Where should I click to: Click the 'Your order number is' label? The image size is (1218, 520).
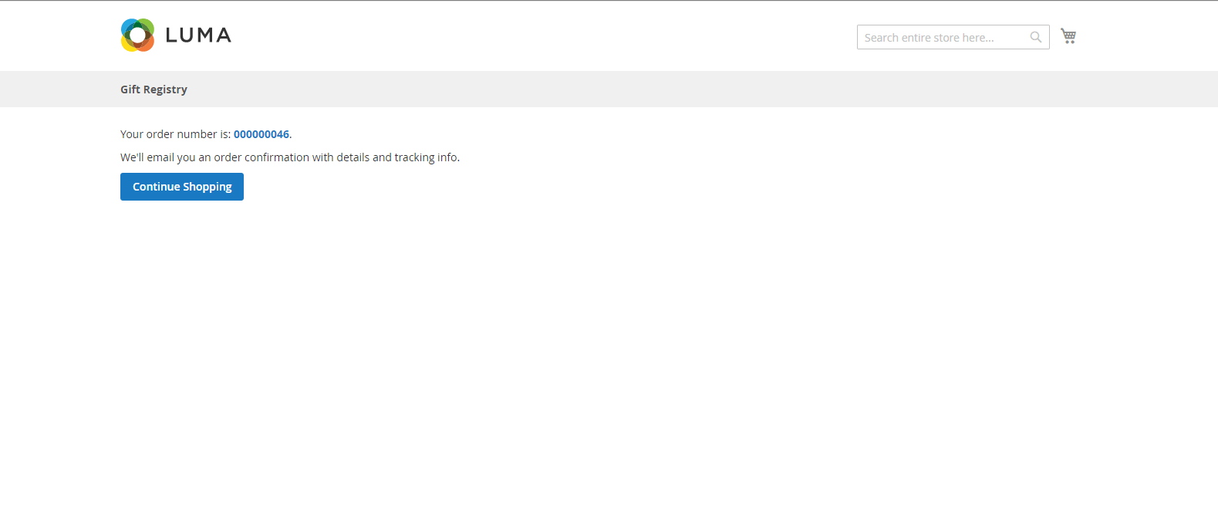click(175, 134)
